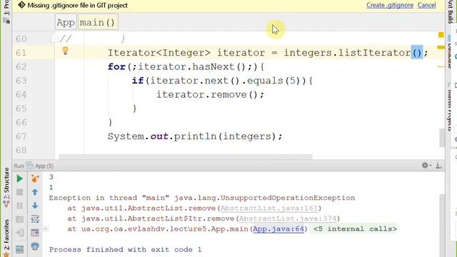Click 'UnsupportedOperationException' in the console
Viewport: 457px width, 257px height.
pyautogui.click(x=288, y=198)
